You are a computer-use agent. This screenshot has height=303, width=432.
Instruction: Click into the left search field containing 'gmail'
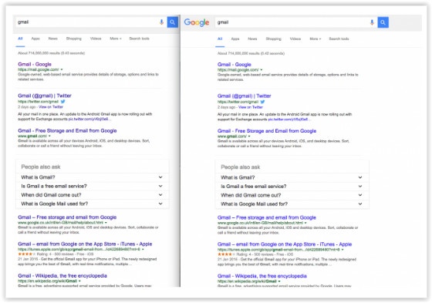tap(86, 22)
